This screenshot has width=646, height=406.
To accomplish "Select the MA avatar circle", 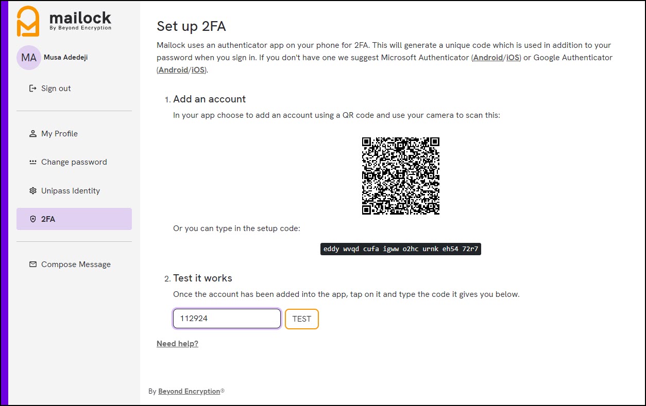I will (28, 57).
